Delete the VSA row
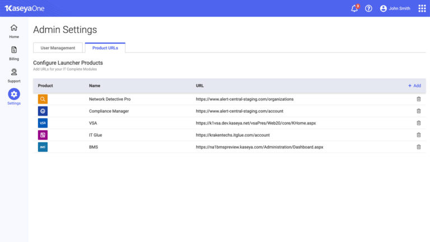Viewport: 430px width, 242px height. point(418,123)
